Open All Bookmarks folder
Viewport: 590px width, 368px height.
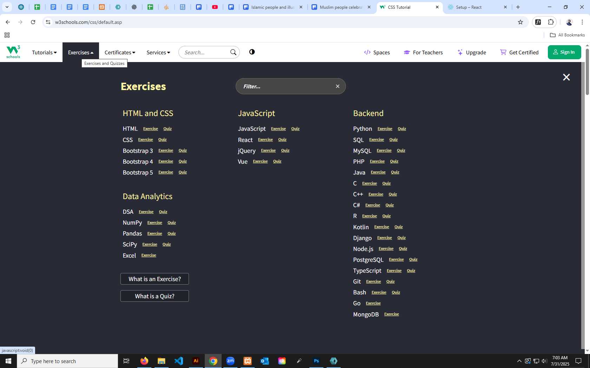pyautogui.click(x=567, y=35)
